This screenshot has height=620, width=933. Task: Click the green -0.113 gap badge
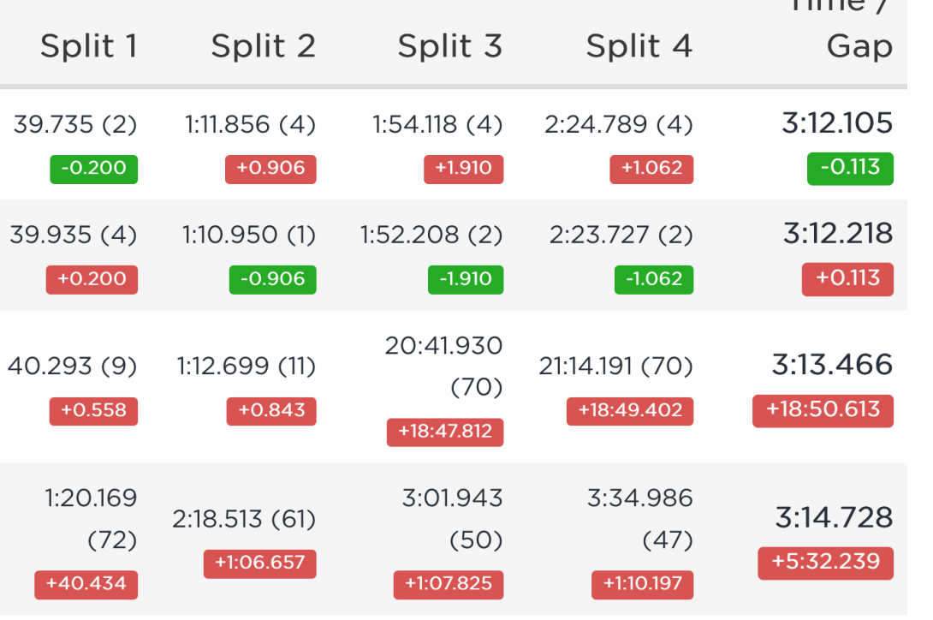tap(850, 169)
